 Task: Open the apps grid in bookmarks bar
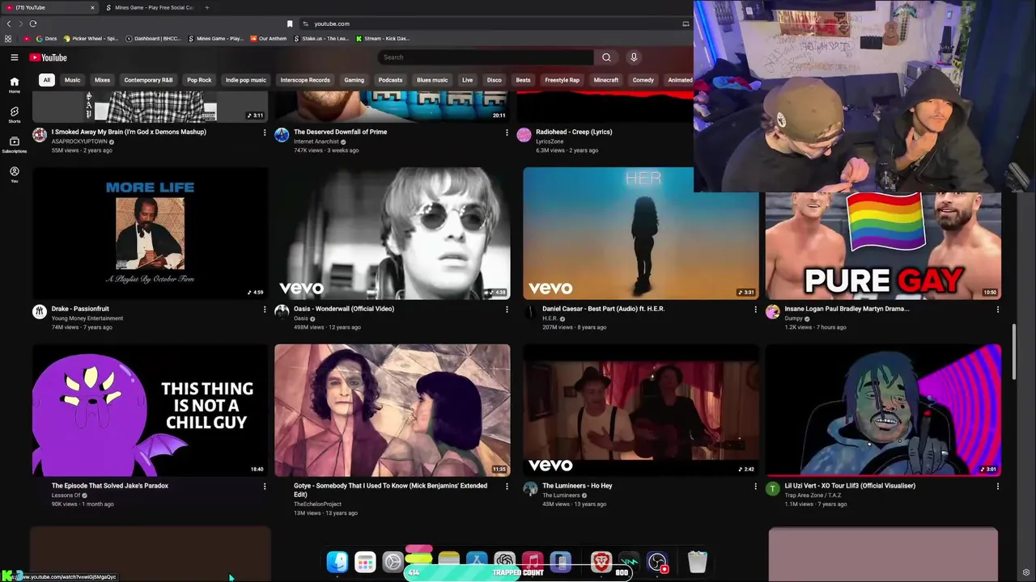pos(8,38)
